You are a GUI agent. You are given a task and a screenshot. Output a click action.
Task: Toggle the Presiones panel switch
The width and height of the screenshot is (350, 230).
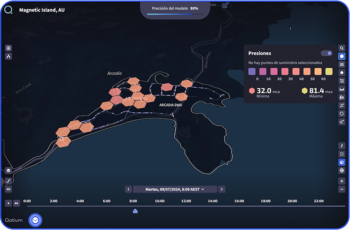point(327,53)
